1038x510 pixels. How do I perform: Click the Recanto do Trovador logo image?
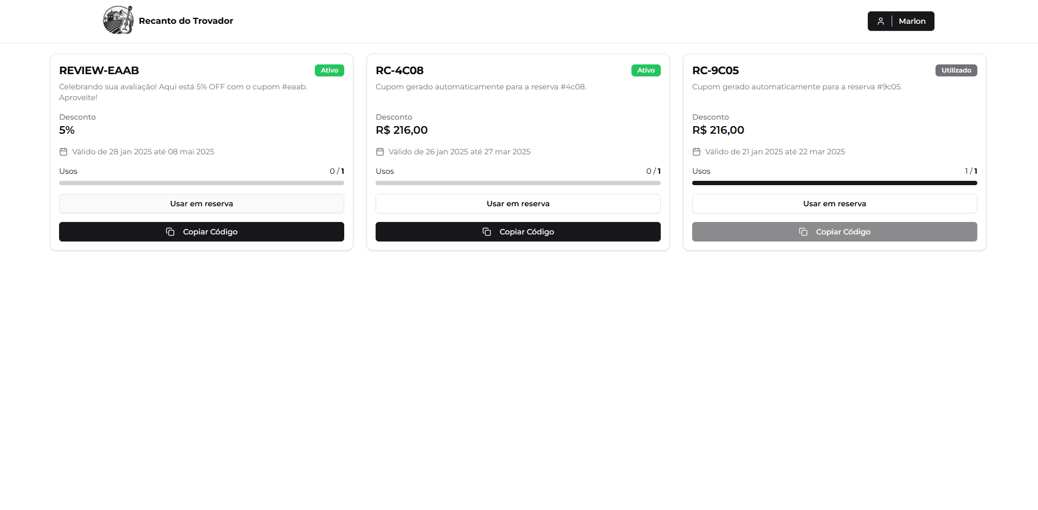pyautogui.click(x=118, y=21)
